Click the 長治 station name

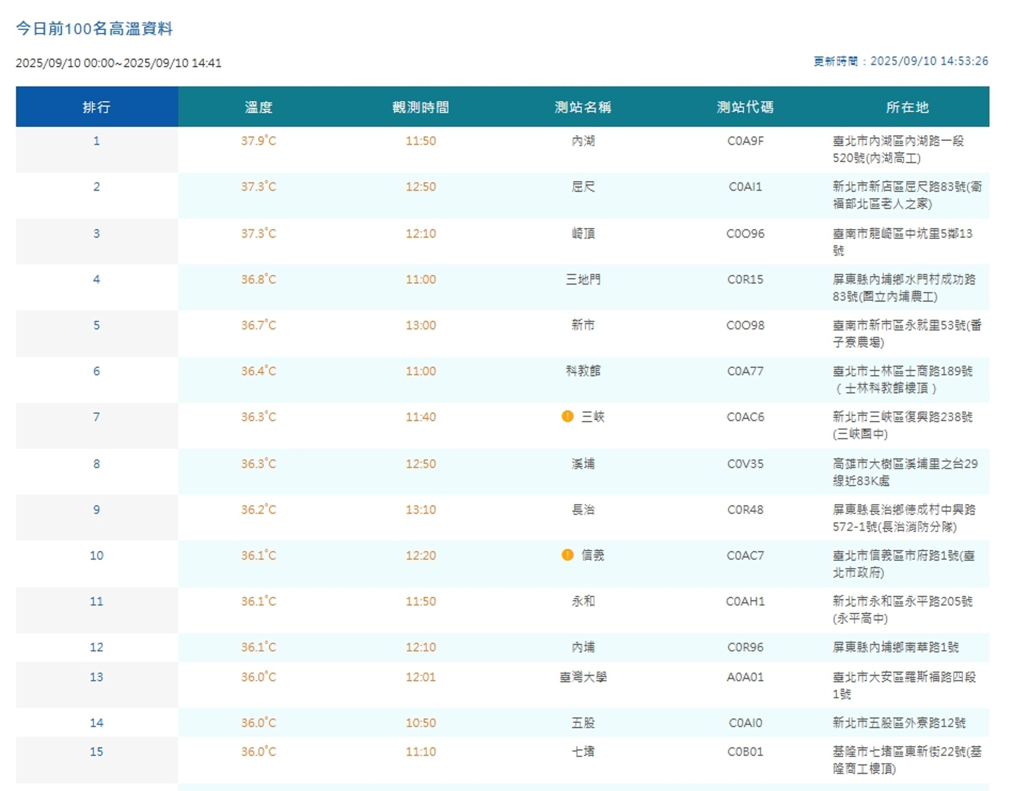(583, 510)
